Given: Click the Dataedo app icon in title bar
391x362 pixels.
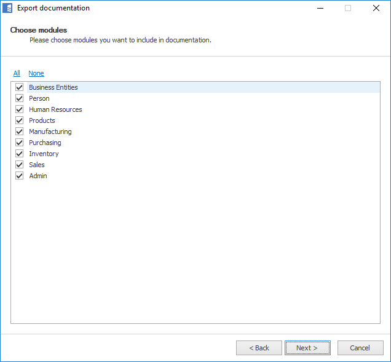Looking at the screenshot, I should pos(8,9).
